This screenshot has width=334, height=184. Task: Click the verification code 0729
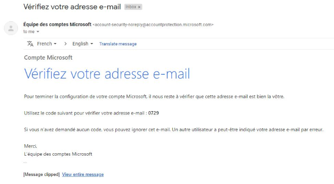(x=153, y=113)
